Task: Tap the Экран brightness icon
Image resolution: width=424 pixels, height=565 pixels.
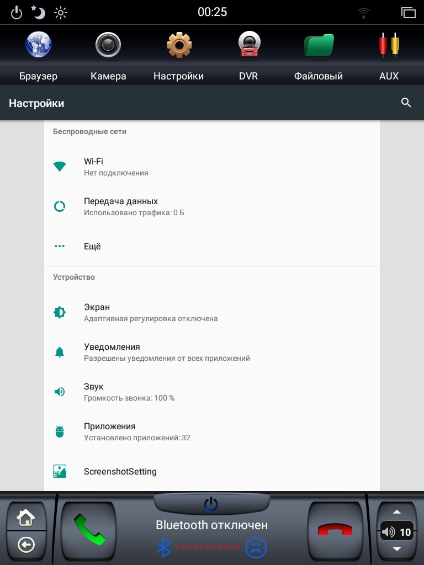Action: (60, 312)
